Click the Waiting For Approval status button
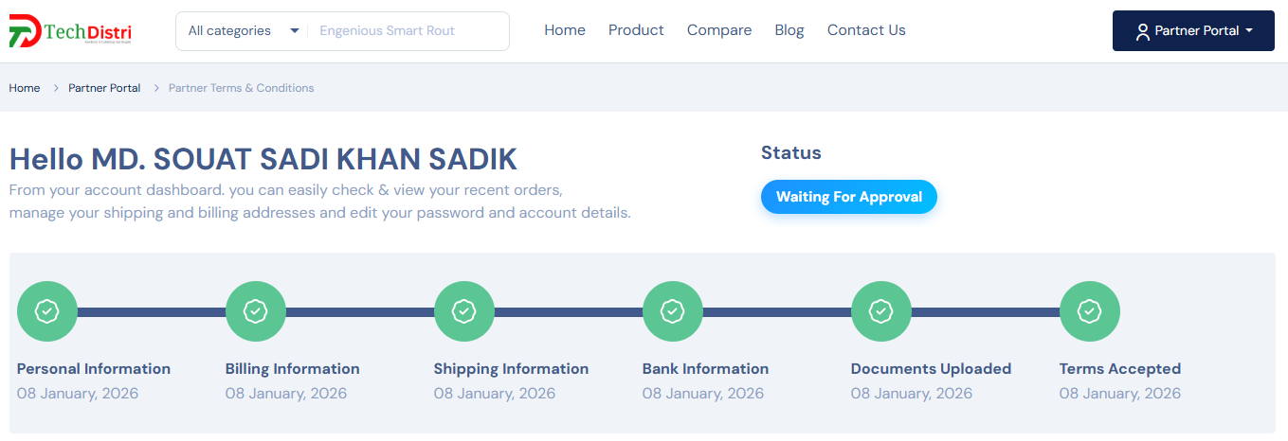This screenshot has height=441, width=1288. tap(849, 197)
